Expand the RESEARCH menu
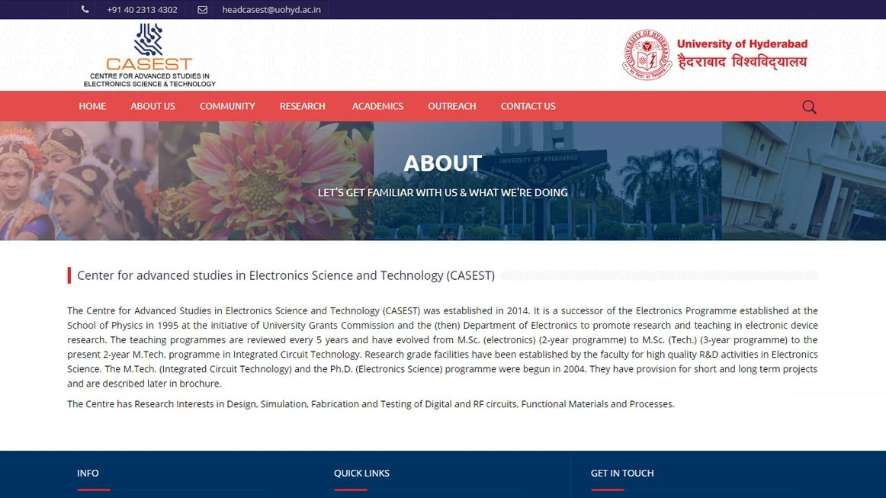The image size is (886, 498). 302,106
